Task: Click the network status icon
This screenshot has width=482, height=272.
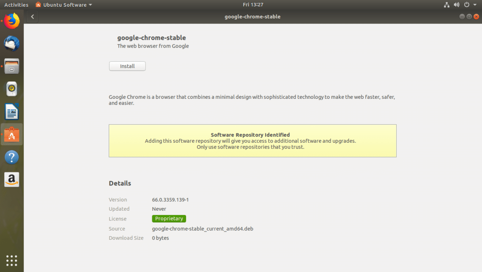Action: 447,5
